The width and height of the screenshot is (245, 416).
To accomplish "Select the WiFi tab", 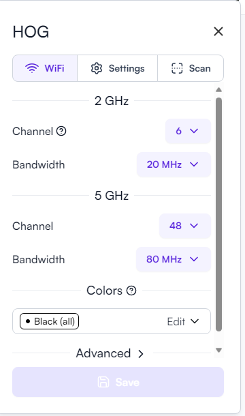I will [x=45, y=68].
